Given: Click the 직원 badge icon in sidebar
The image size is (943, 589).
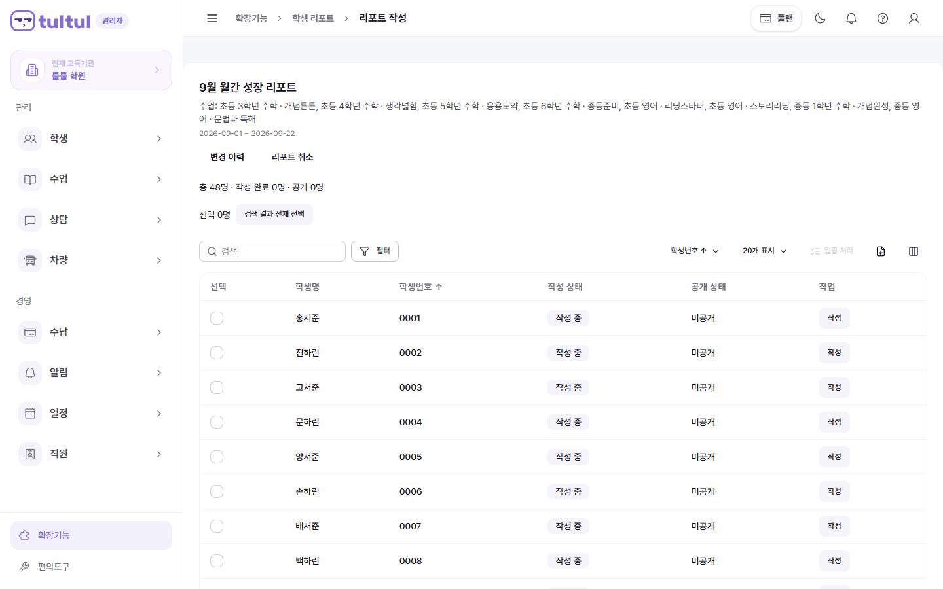Looking at the screenshot, I should point(30,454).
